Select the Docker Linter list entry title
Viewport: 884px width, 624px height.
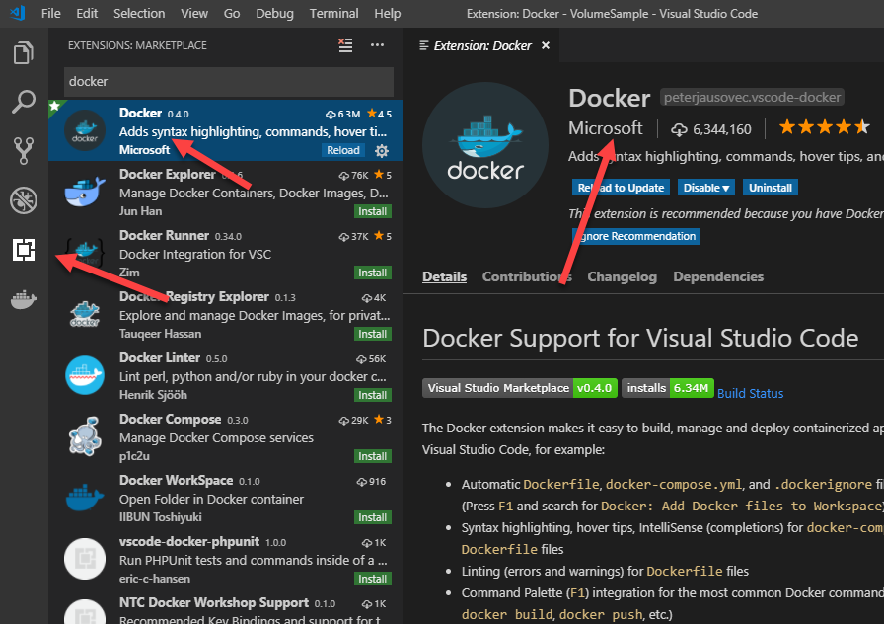pyautogui.click(x=160, y=357)
